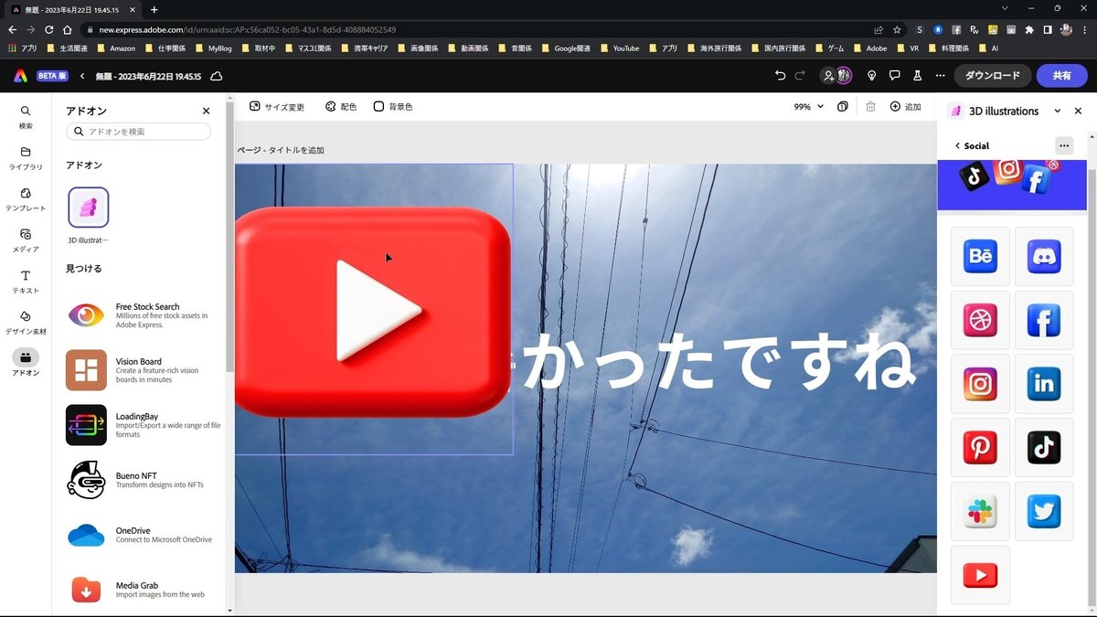
Task: Open the lightbulb tips icon
Action: coord(871,76)
